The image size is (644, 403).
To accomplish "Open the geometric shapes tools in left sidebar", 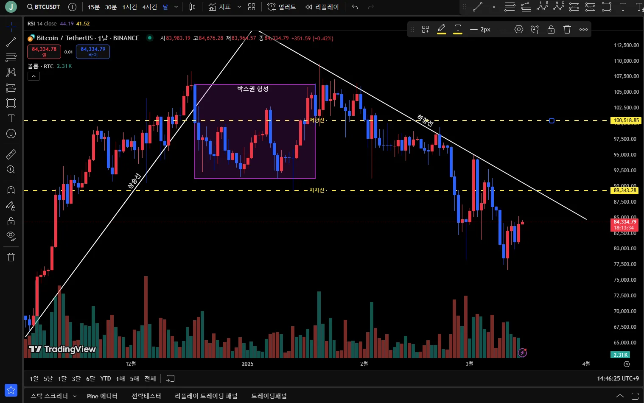I will (x=11, y=103).
